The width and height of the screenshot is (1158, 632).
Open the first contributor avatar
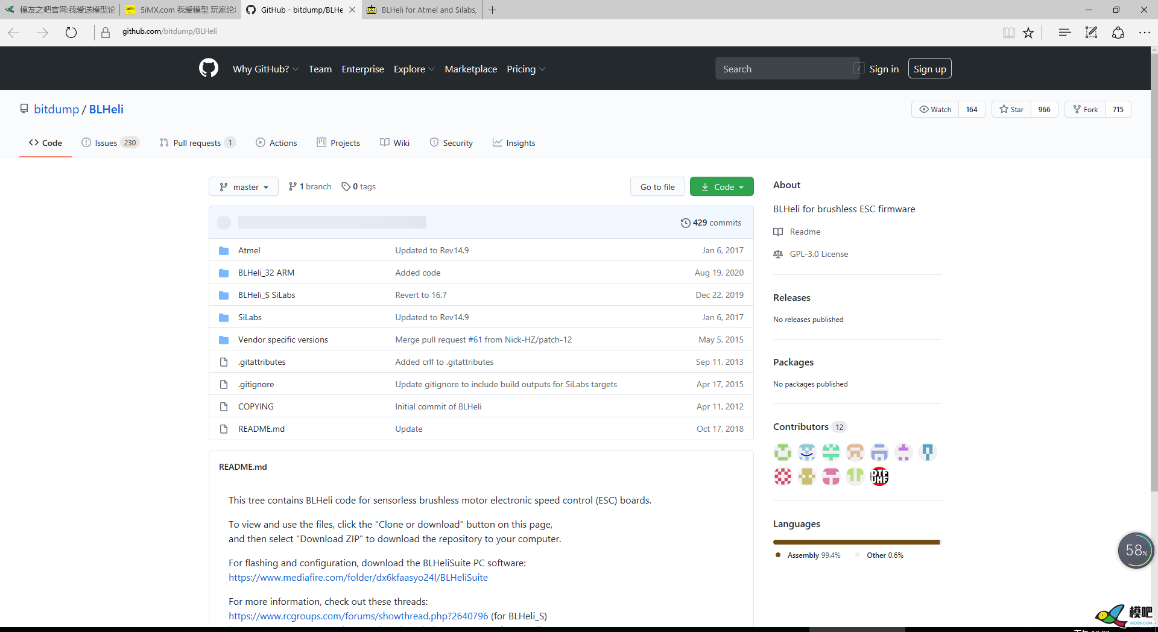783,452
